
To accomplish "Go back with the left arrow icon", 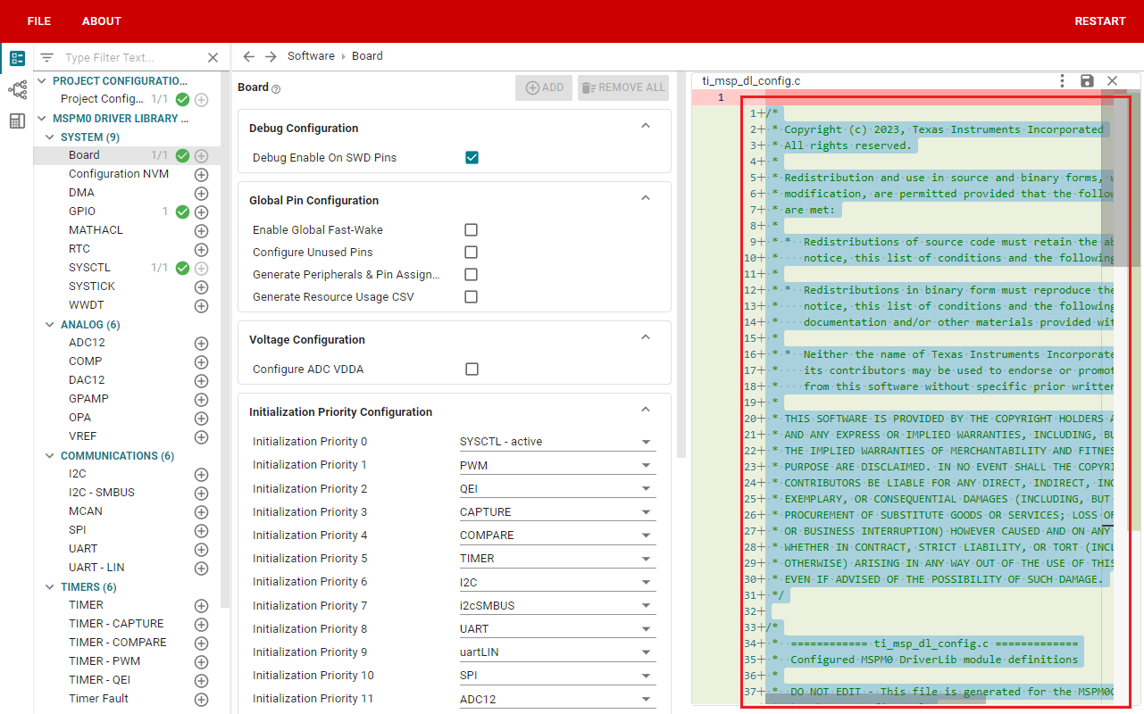I will click(249, 56).
